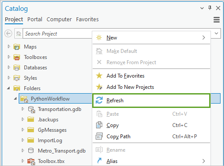This screenshot has height=166, width=224.
Task: Click the Alias arrow icon
Action: click(99, 161)
